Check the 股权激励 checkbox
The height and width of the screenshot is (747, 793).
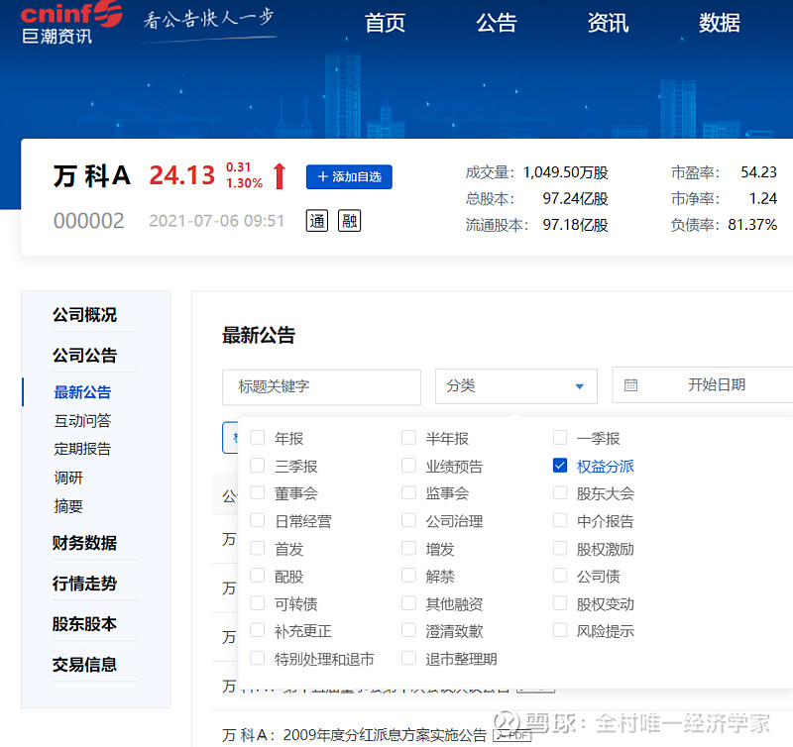[560, 548]
